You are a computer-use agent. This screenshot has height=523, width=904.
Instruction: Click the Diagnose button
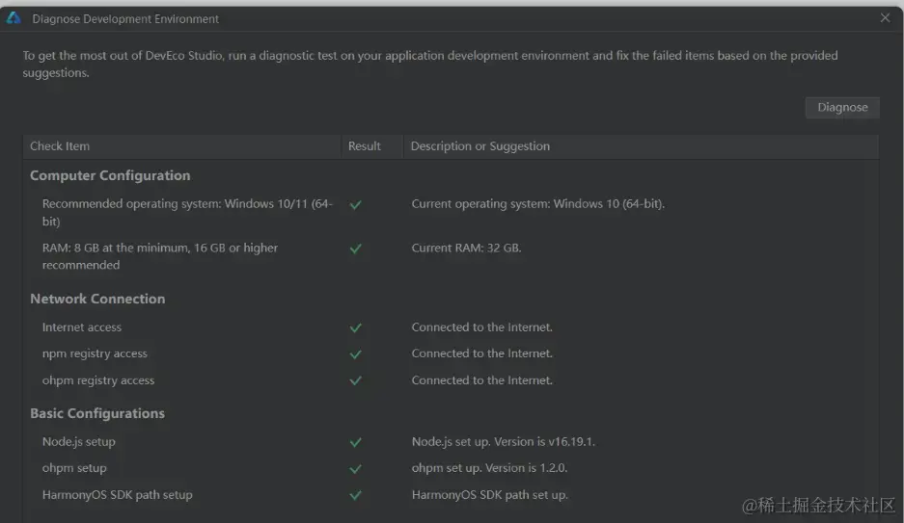point(842,108)
